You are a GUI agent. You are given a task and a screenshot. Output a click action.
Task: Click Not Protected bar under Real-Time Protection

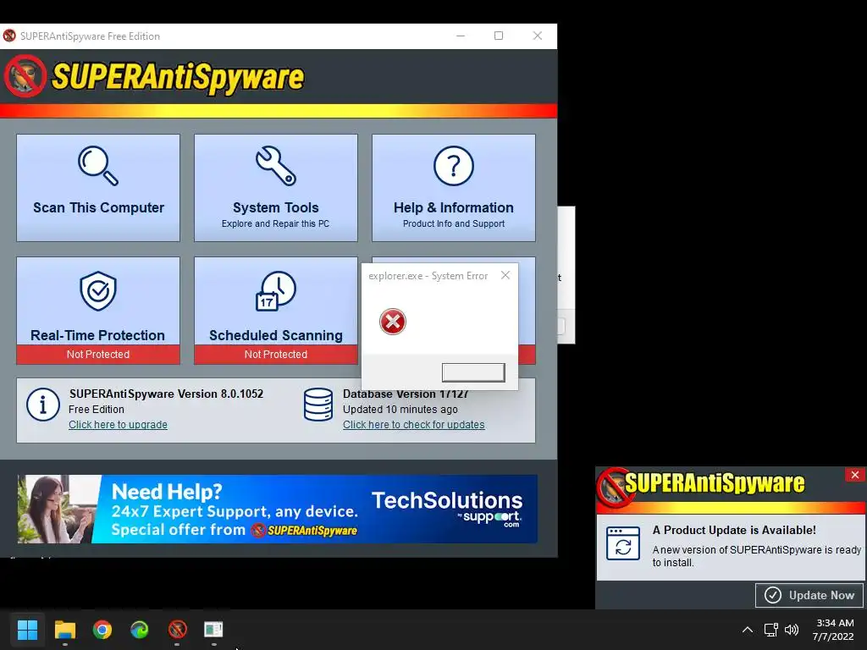point(98,355)
